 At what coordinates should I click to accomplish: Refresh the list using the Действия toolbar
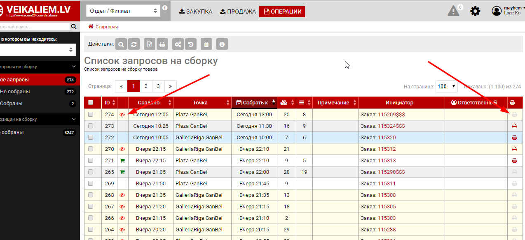click(133, 44)
